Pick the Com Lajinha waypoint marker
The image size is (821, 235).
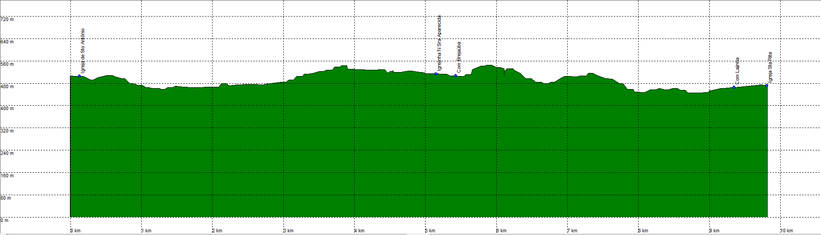pyautogui.click(x=734, y=87)
